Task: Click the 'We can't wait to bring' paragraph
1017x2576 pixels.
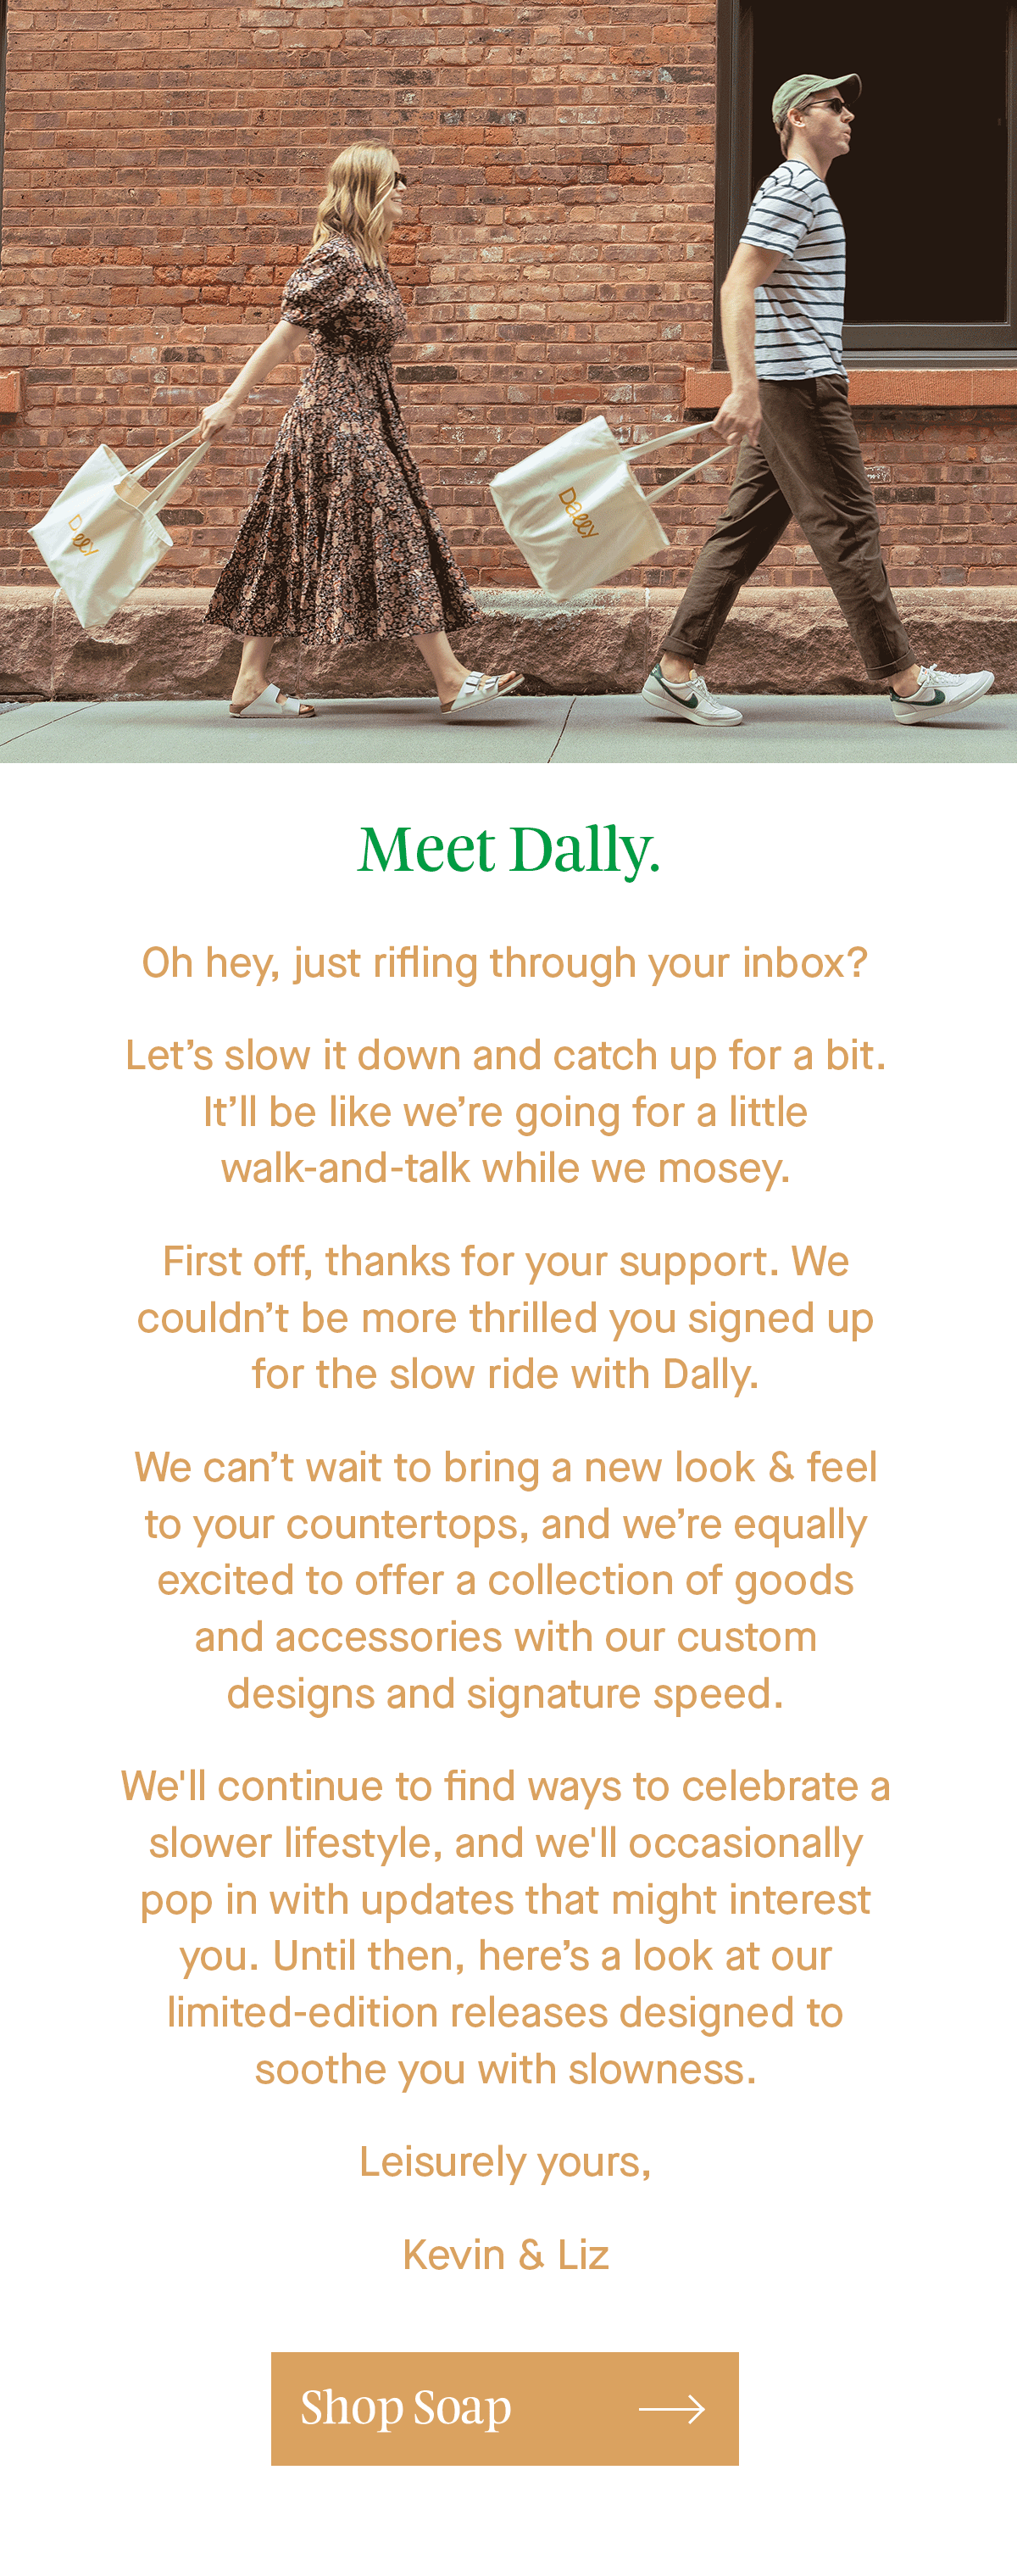Action: (505, 1580)
